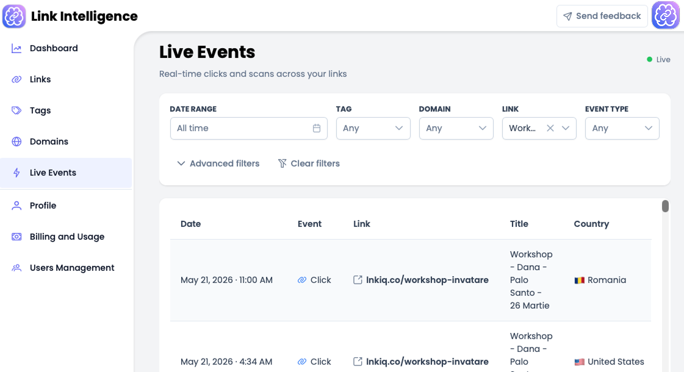Click the Event column header
Screen dimensions: 684x372
pos(310,224)
